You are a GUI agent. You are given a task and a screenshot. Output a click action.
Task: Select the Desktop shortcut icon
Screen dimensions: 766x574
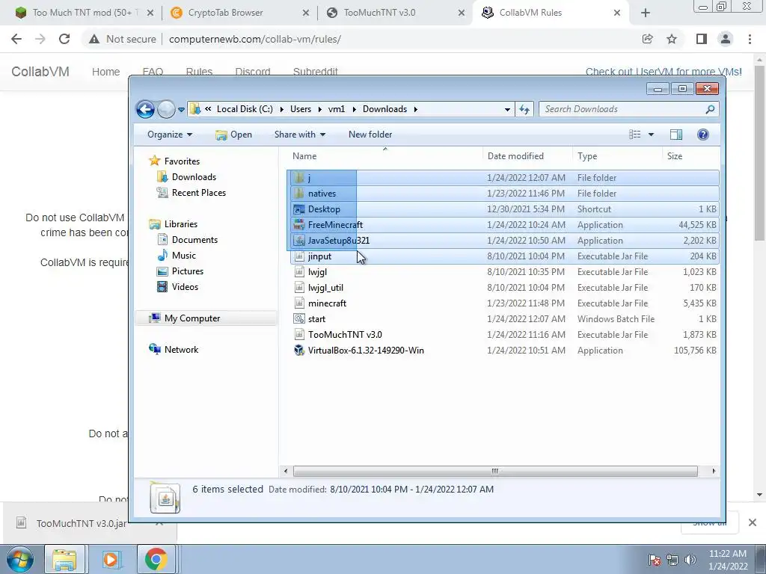(299, 209)
